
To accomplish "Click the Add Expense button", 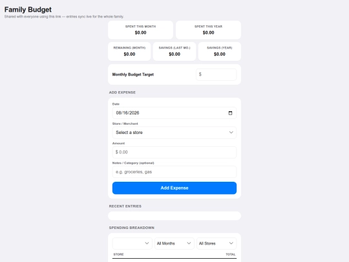I will 174,188.
